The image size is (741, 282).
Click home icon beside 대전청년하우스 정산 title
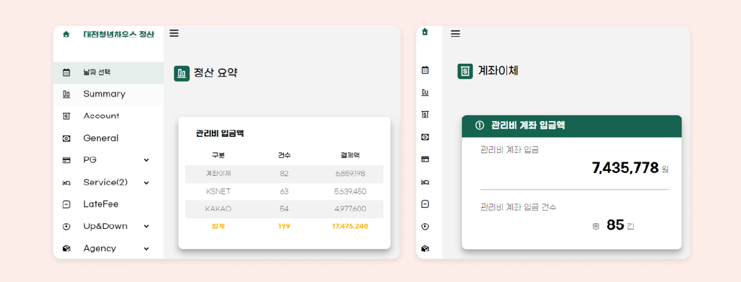point(66,34)
